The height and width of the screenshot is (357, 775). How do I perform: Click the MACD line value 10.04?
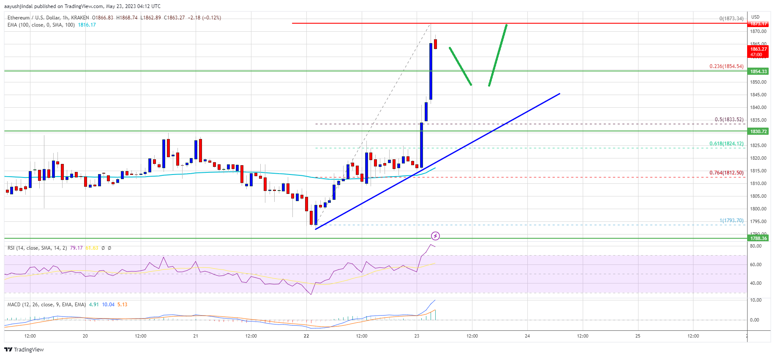[108, 305]
